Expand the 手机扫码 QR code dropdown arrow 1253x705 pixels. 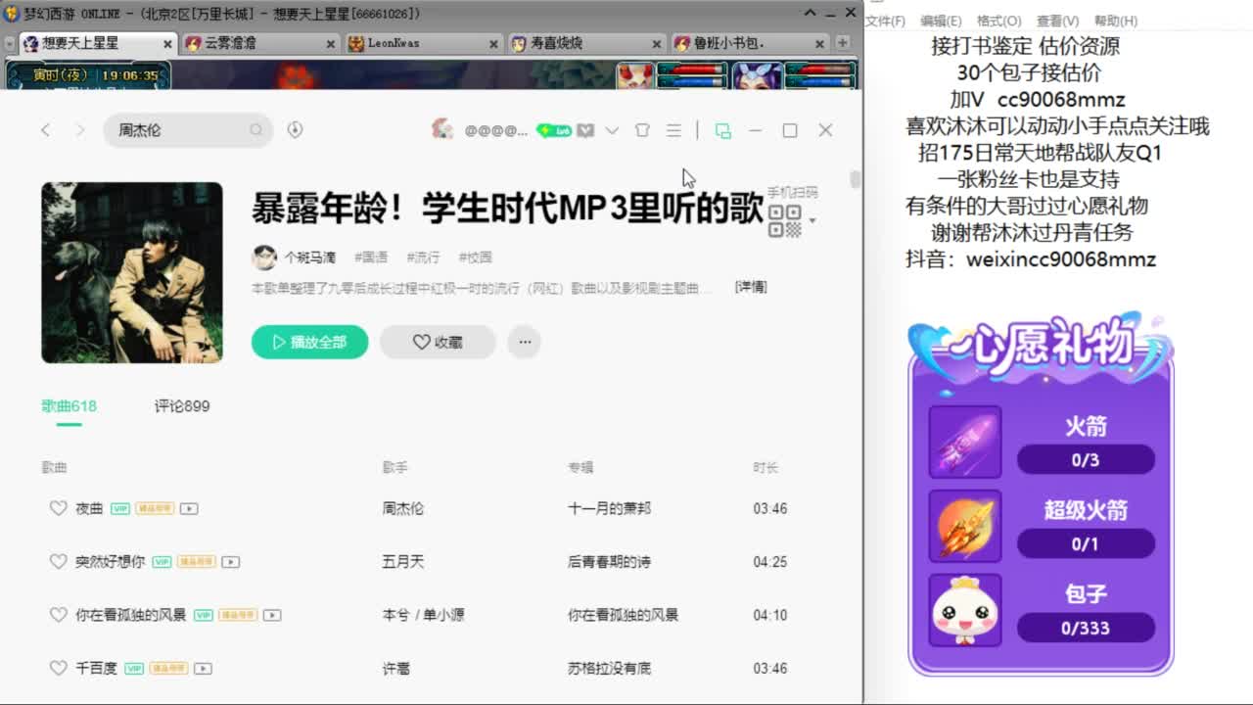[813, 219]
